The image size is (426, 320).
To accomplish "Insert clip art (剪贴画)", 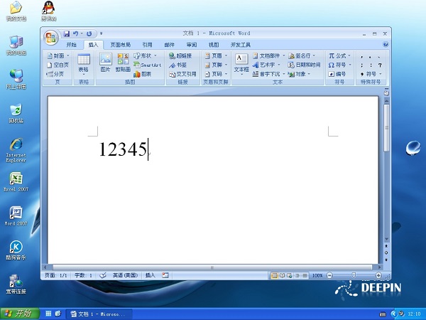I will (123, 63).
